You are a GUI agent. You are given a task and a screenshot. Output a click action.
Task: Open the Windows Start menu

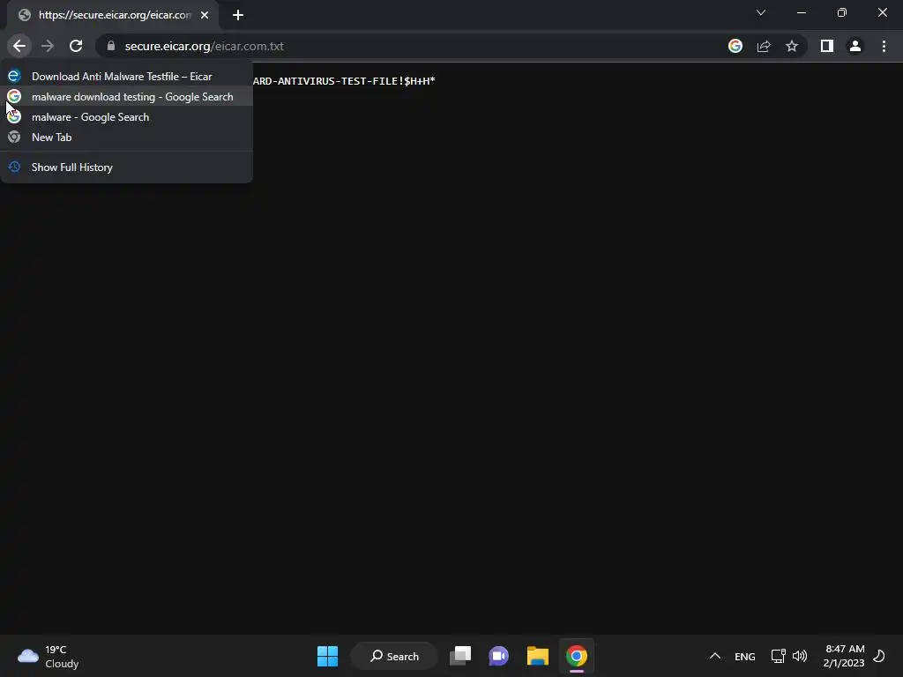327,656
